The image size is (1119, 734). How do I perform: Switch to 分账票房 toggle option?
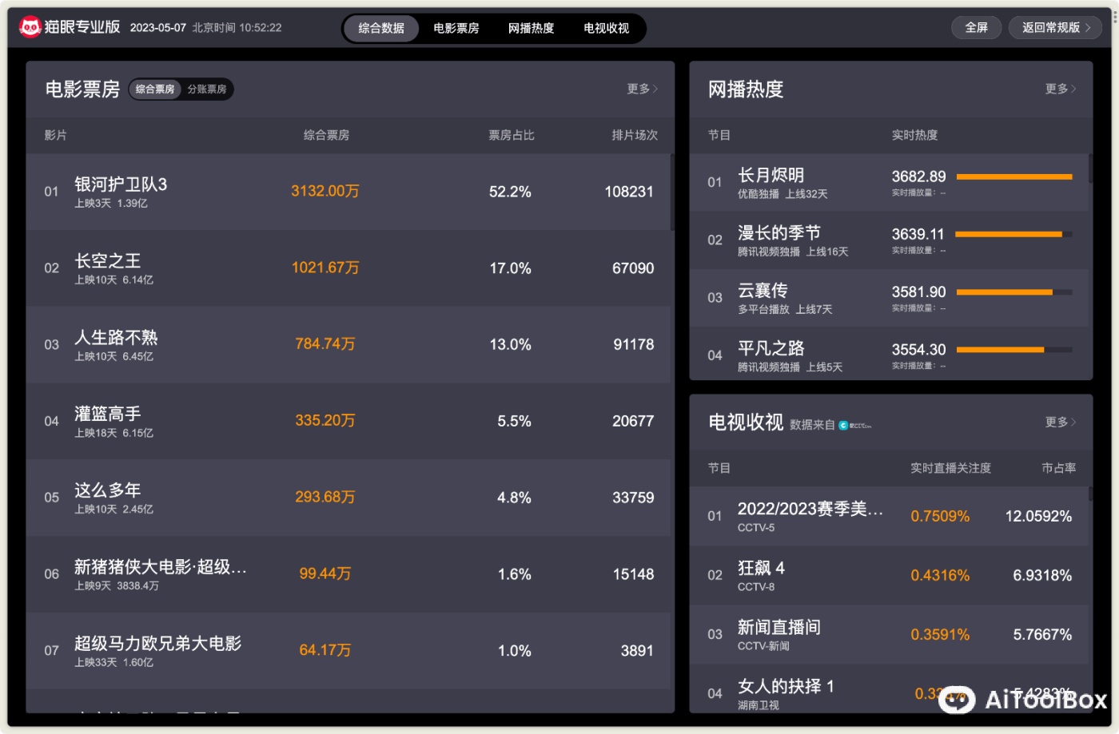click(207, 89)
